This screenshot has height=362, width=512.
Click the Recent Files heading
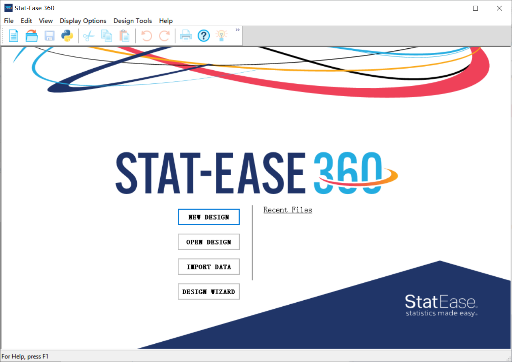pyautogui.click(x=288, y=210)
